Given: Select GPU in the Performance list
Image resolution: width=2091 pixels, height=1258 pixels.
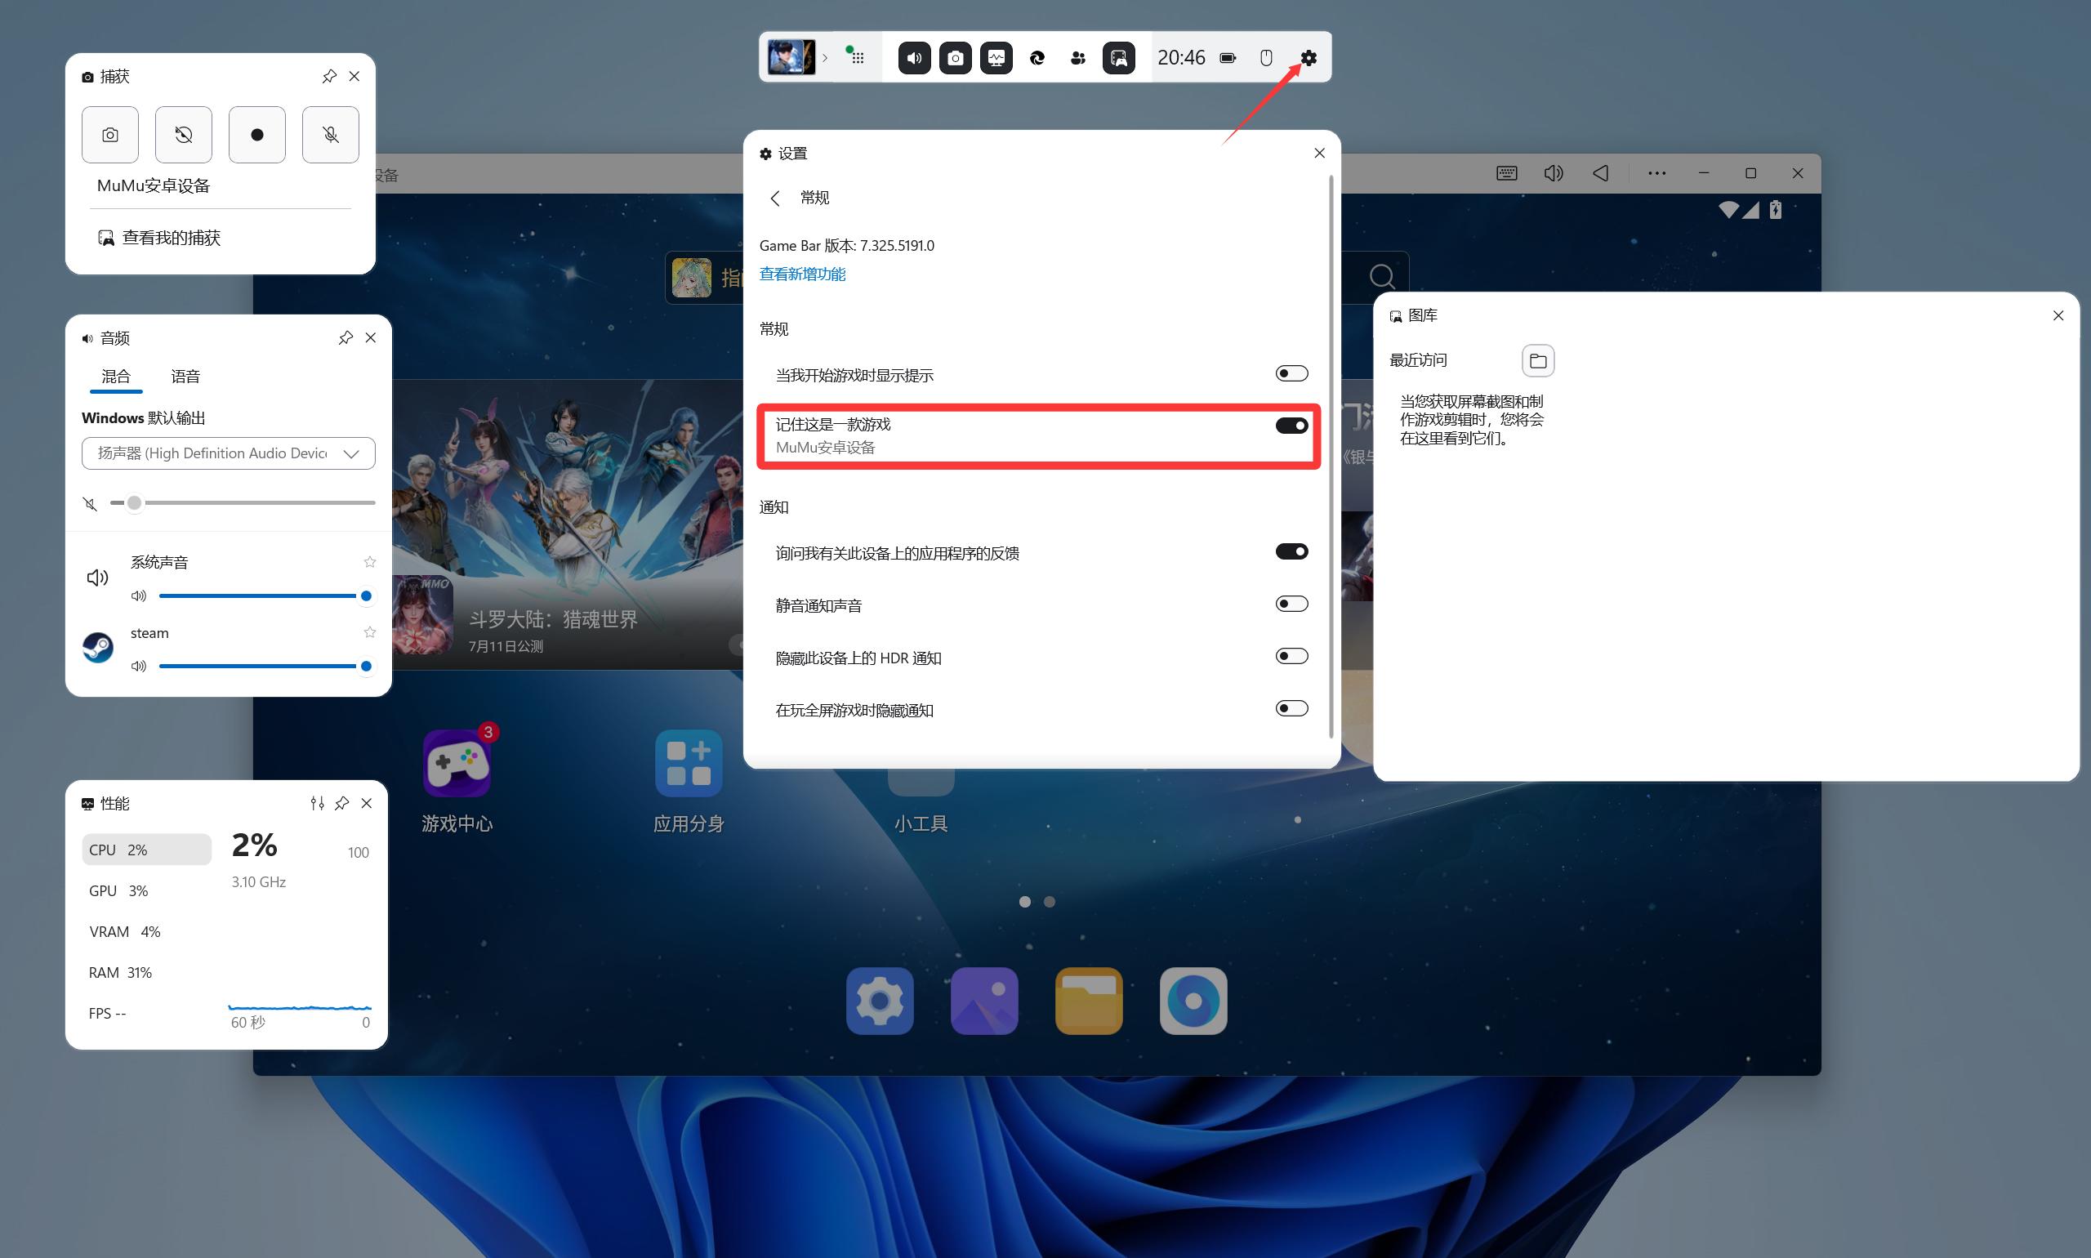Looking at the screenshot, I should 118,890.
